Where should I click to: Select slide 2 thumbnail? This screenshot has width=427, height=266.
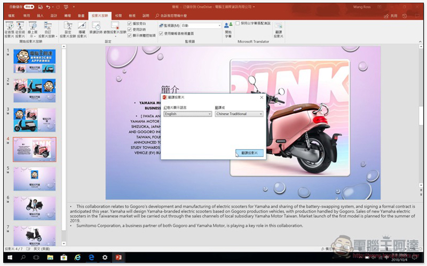(35, 90)
